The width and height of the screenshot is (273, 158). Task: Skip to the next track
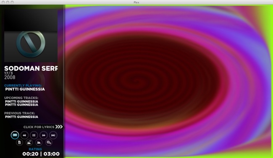(53, 135)
